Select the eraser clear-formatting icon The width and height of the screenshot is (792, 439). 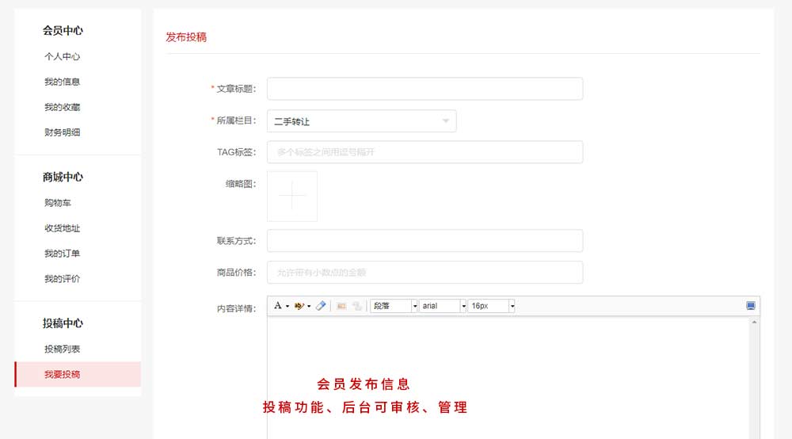coord(321,306)
